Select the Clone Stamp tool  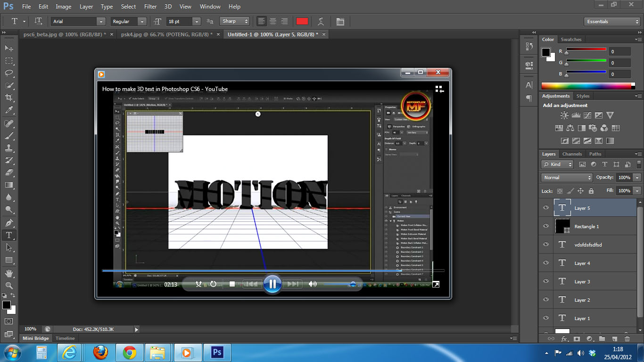9,148
